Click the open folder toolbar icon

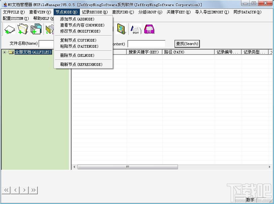22,29
